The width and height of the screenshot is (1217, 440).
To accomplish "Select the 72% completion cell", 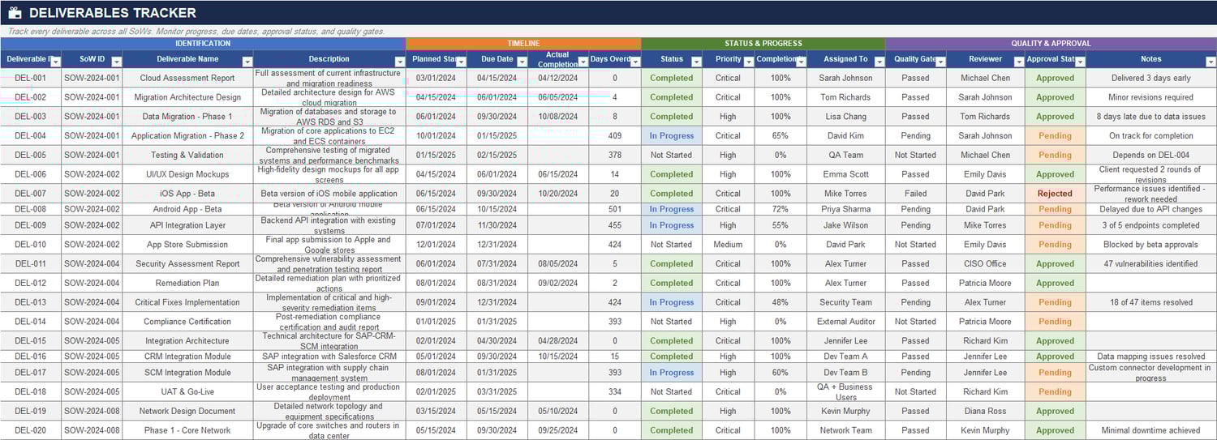I will point(781,209).
